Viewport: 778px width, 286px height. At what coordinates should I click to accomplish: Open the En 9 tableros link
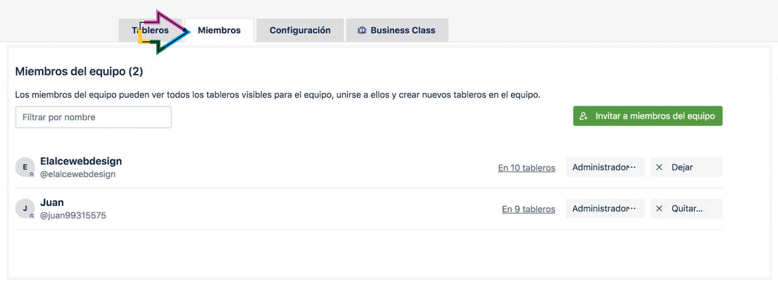528,209
